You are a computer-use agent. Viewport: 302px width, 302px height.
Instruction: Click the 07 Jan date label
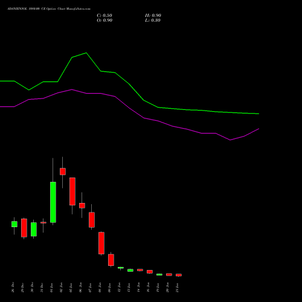pos(90,288)
